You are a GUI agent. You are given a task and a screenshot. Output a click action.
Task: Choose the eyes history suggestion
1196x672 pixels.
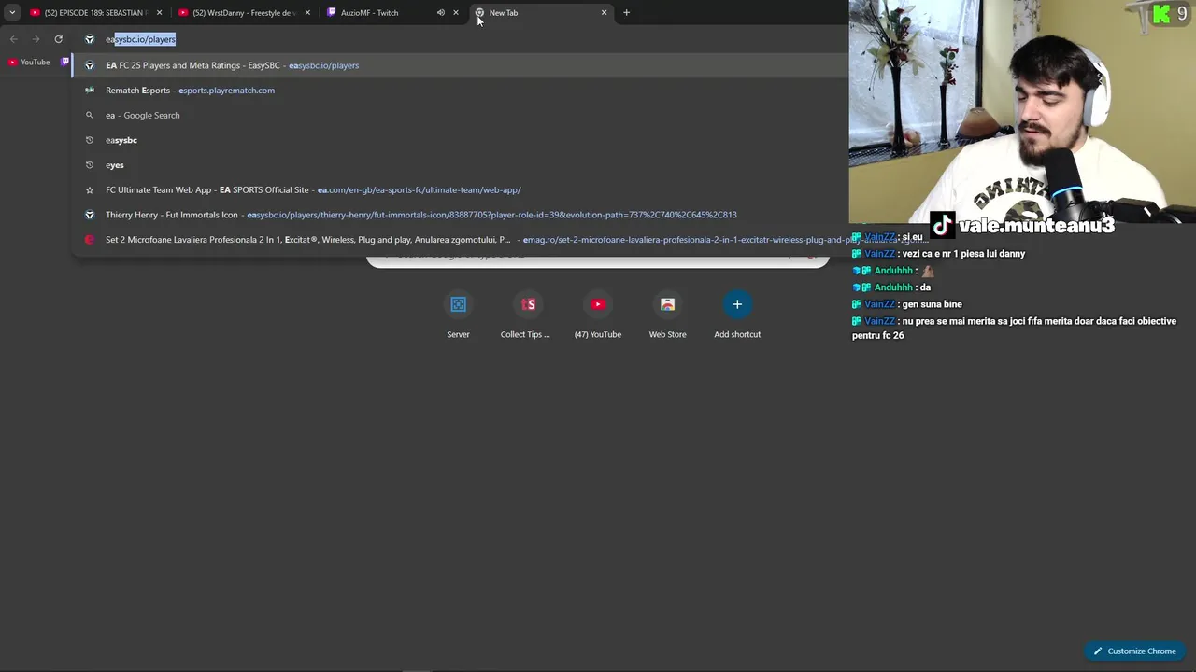(x=458, y=165)
